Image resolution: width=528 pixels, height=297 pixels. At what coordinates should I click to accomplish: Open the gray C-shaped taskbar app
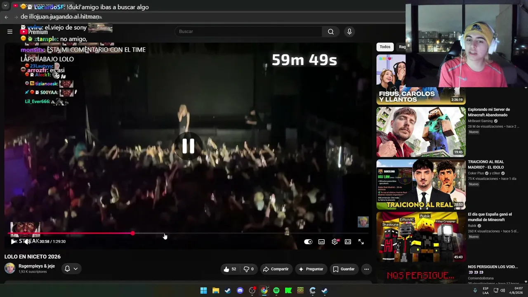coord(313,290)
